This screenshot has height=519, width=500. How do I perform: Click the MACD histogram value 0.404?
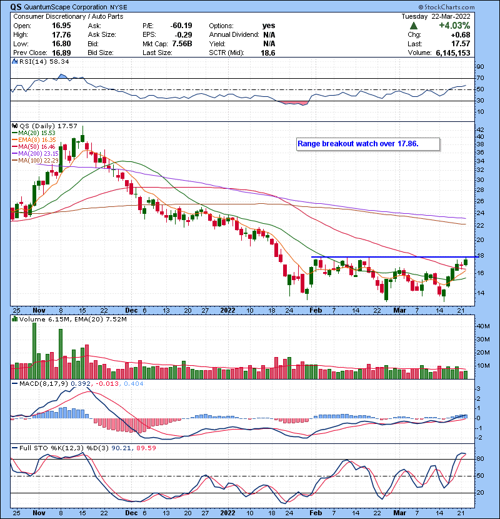[x=134, y=384]
